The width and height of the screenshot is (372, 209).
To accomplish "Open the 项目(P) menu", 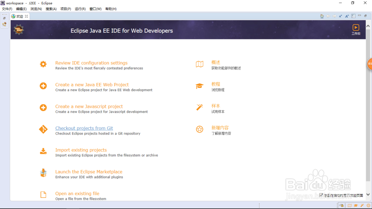I will 66,9.
